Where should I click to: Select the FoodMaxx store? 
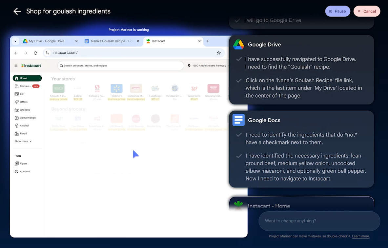tap(155, 92)
